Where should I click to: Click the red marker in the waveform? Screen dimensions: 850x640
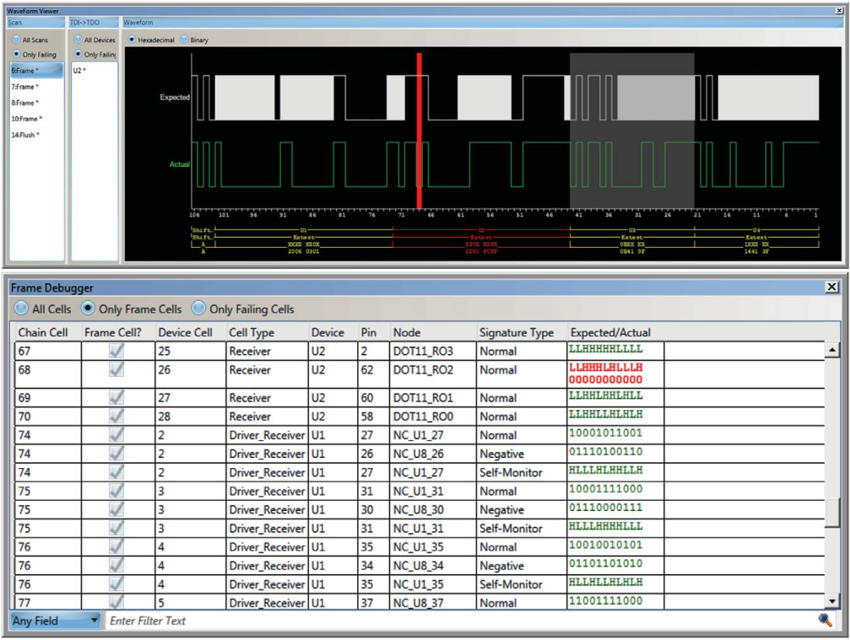(419, 131)
